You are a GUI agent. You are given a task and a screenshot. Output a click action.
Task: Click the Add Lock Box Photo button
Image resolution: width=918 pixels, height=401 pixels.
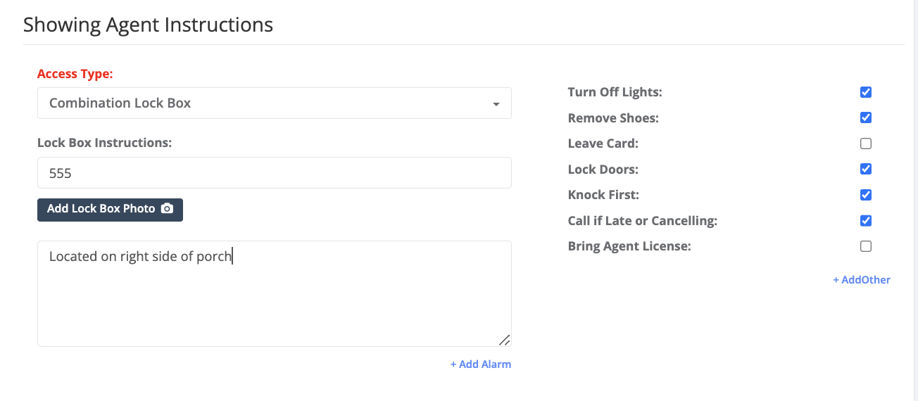pos(110,209)
